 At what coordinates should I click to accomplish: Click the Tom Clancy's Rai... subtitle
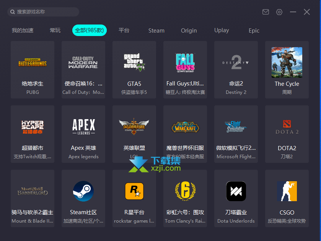[185, 221]
